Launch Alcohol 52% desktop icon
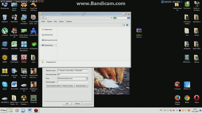Viewport: 202px width, 113px height. [33, 32]
